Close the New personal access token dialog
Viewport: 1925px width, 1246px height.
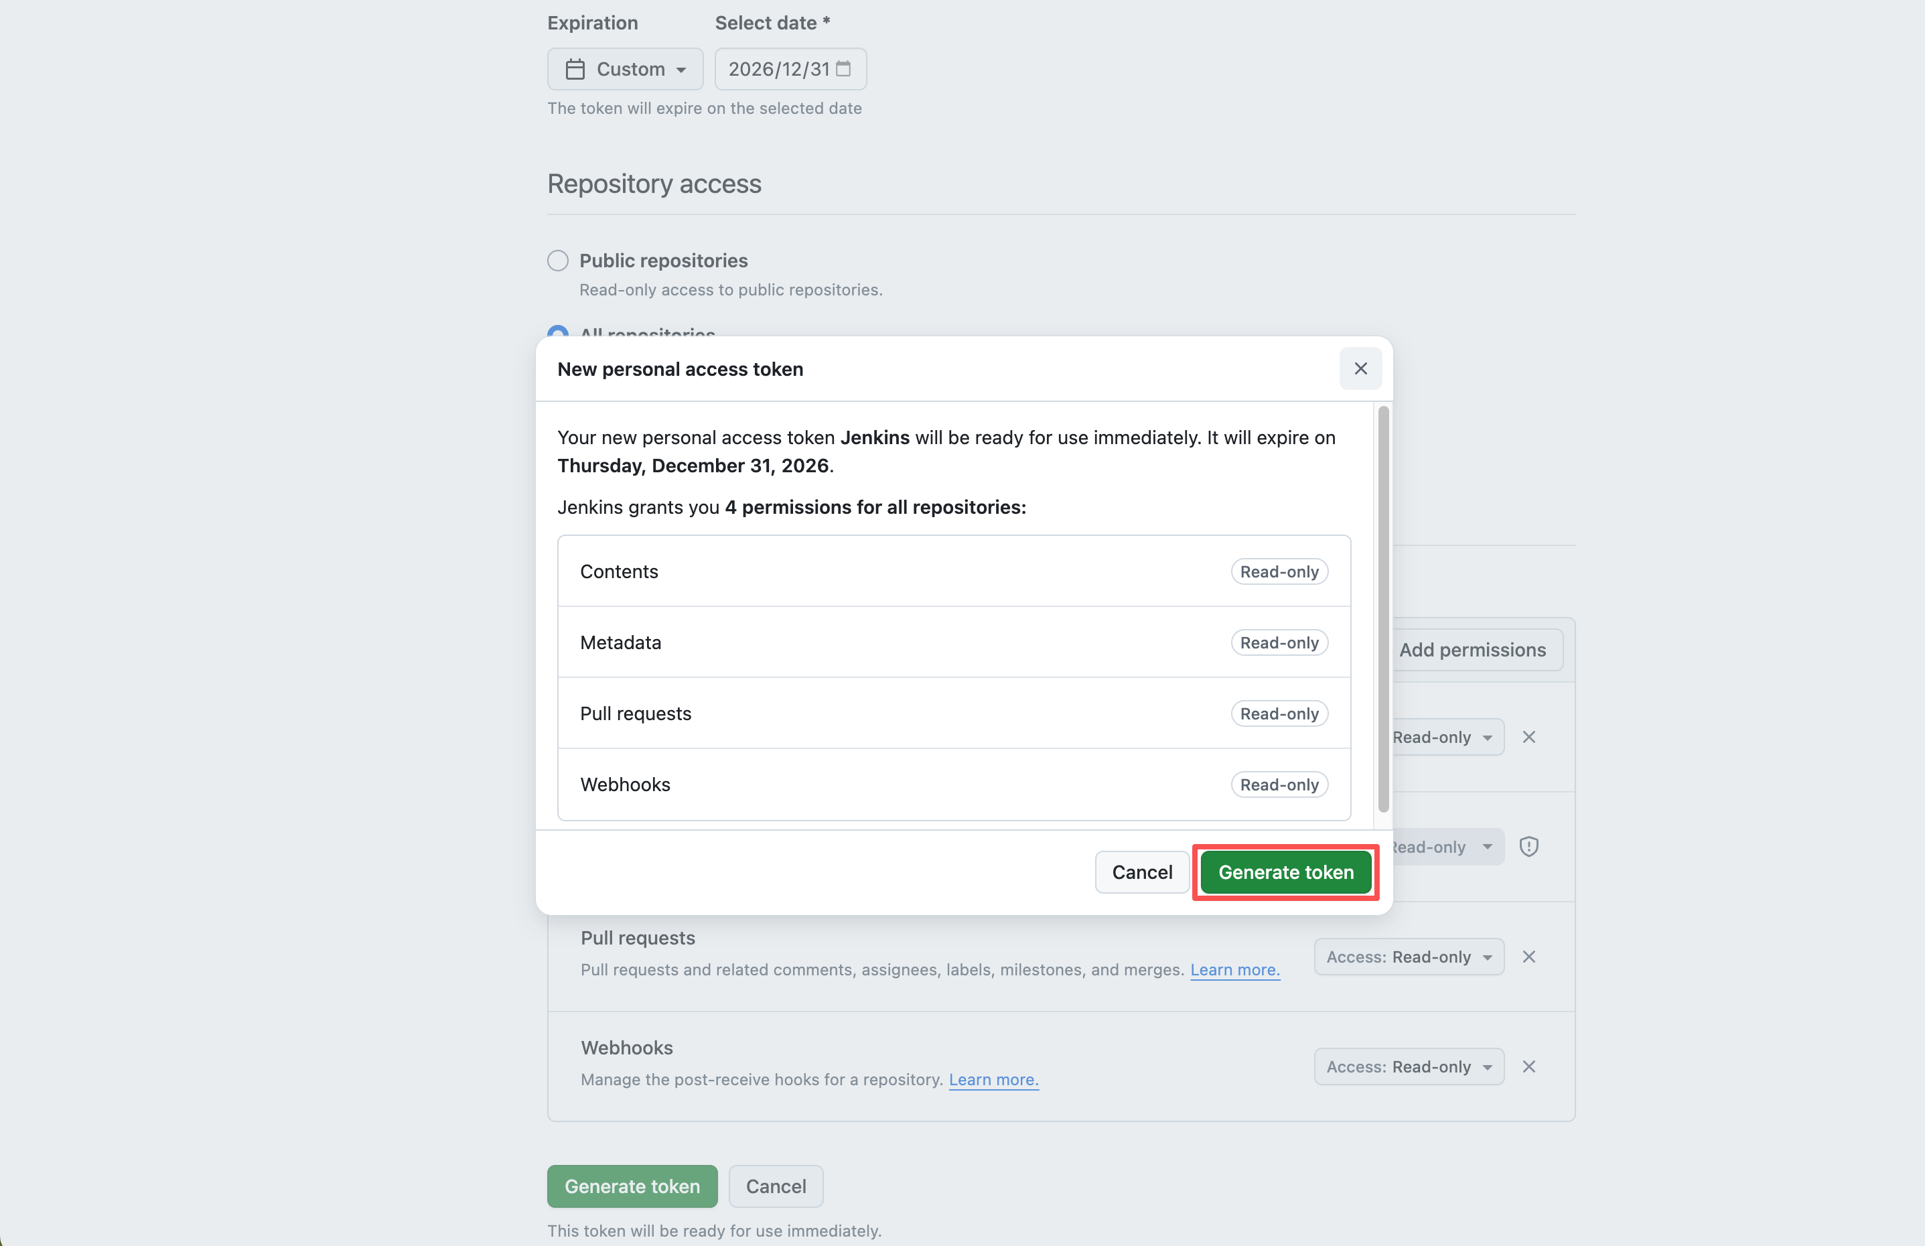click(1360, 369)
